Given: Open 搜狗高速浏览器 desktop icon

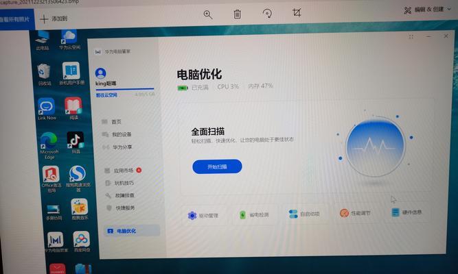Looking at the screenshot, I should [78, 178].
